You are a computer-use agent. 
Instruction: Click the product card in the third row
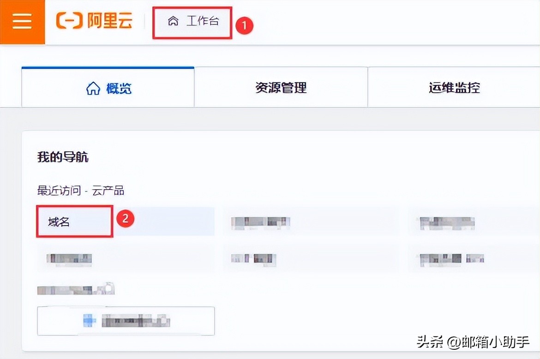pos(76,289)
